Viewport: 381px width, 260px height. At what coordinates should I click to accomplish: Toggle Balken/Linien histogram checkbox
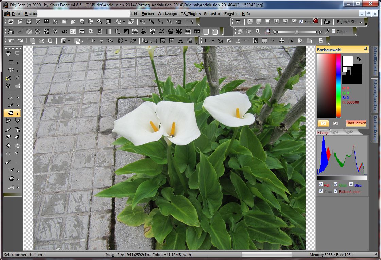[336, 191]
